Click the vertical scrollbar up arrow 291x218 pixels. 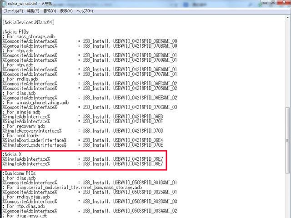pos(287,17)
